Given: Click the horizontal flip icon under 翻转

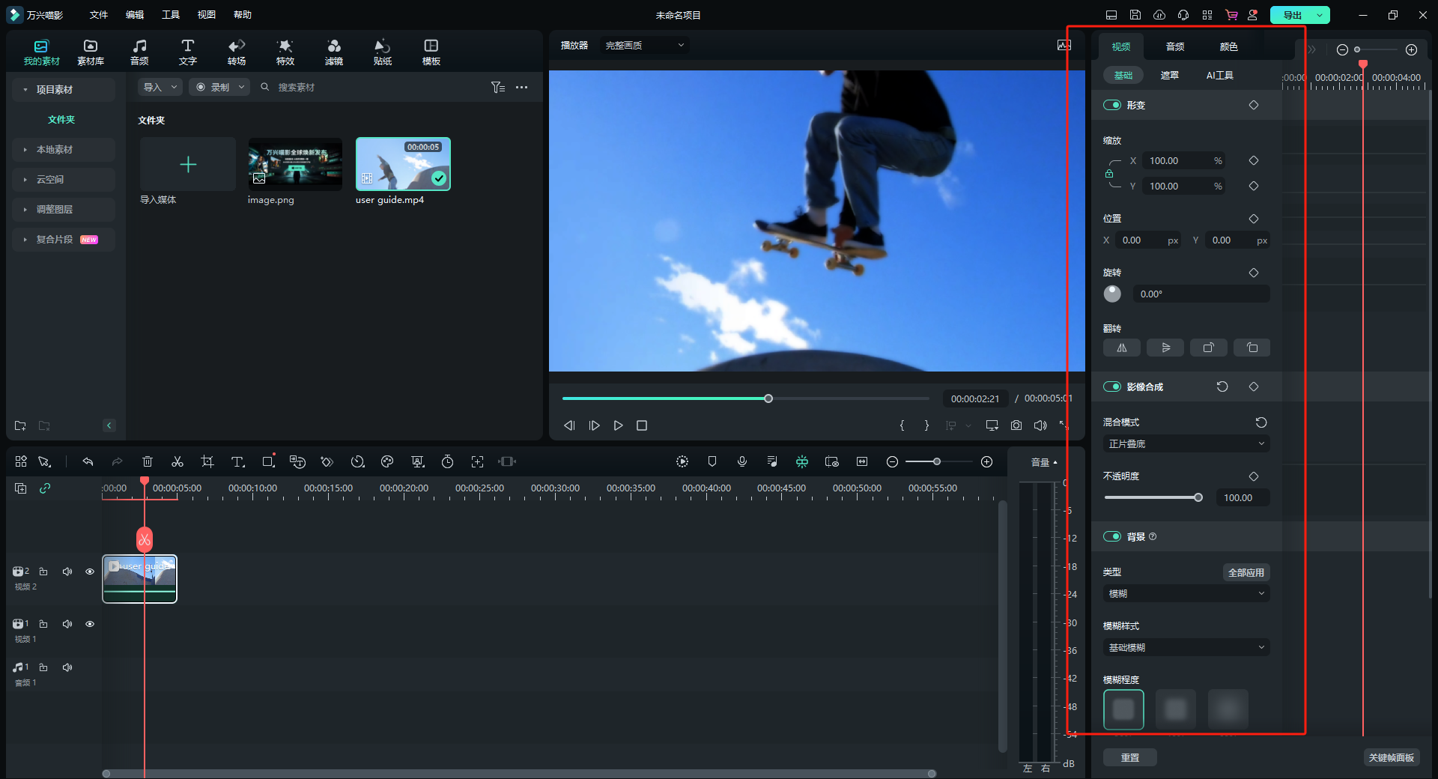Looking at the screenshot, I should click(x=1121, y=348).
